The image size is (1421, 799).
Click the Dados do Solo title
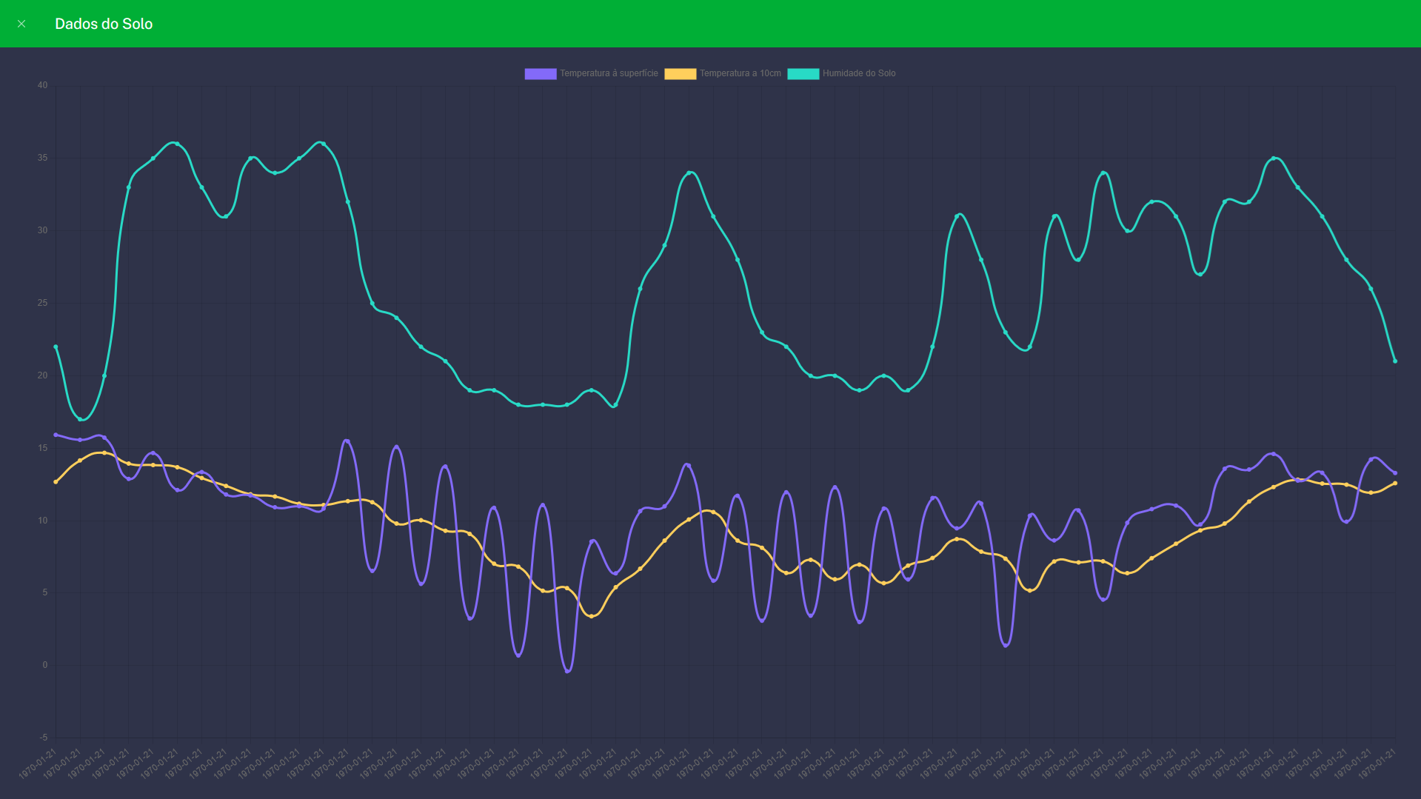tap(104, 24)
